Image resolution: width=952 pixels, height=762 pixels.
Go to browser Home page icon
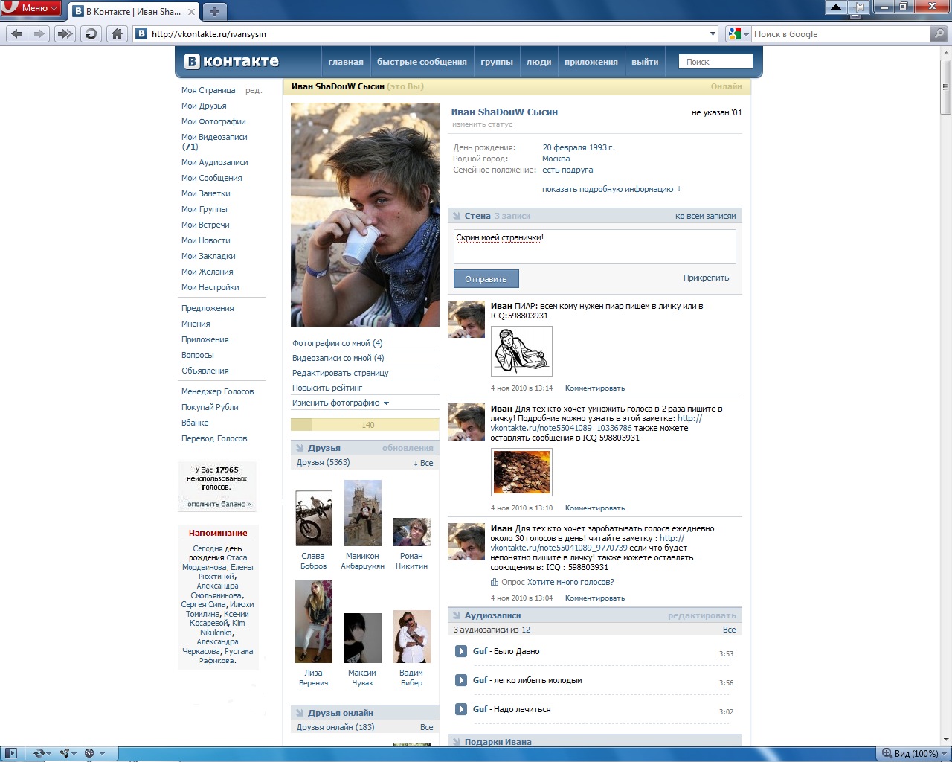tap(117, 33)
